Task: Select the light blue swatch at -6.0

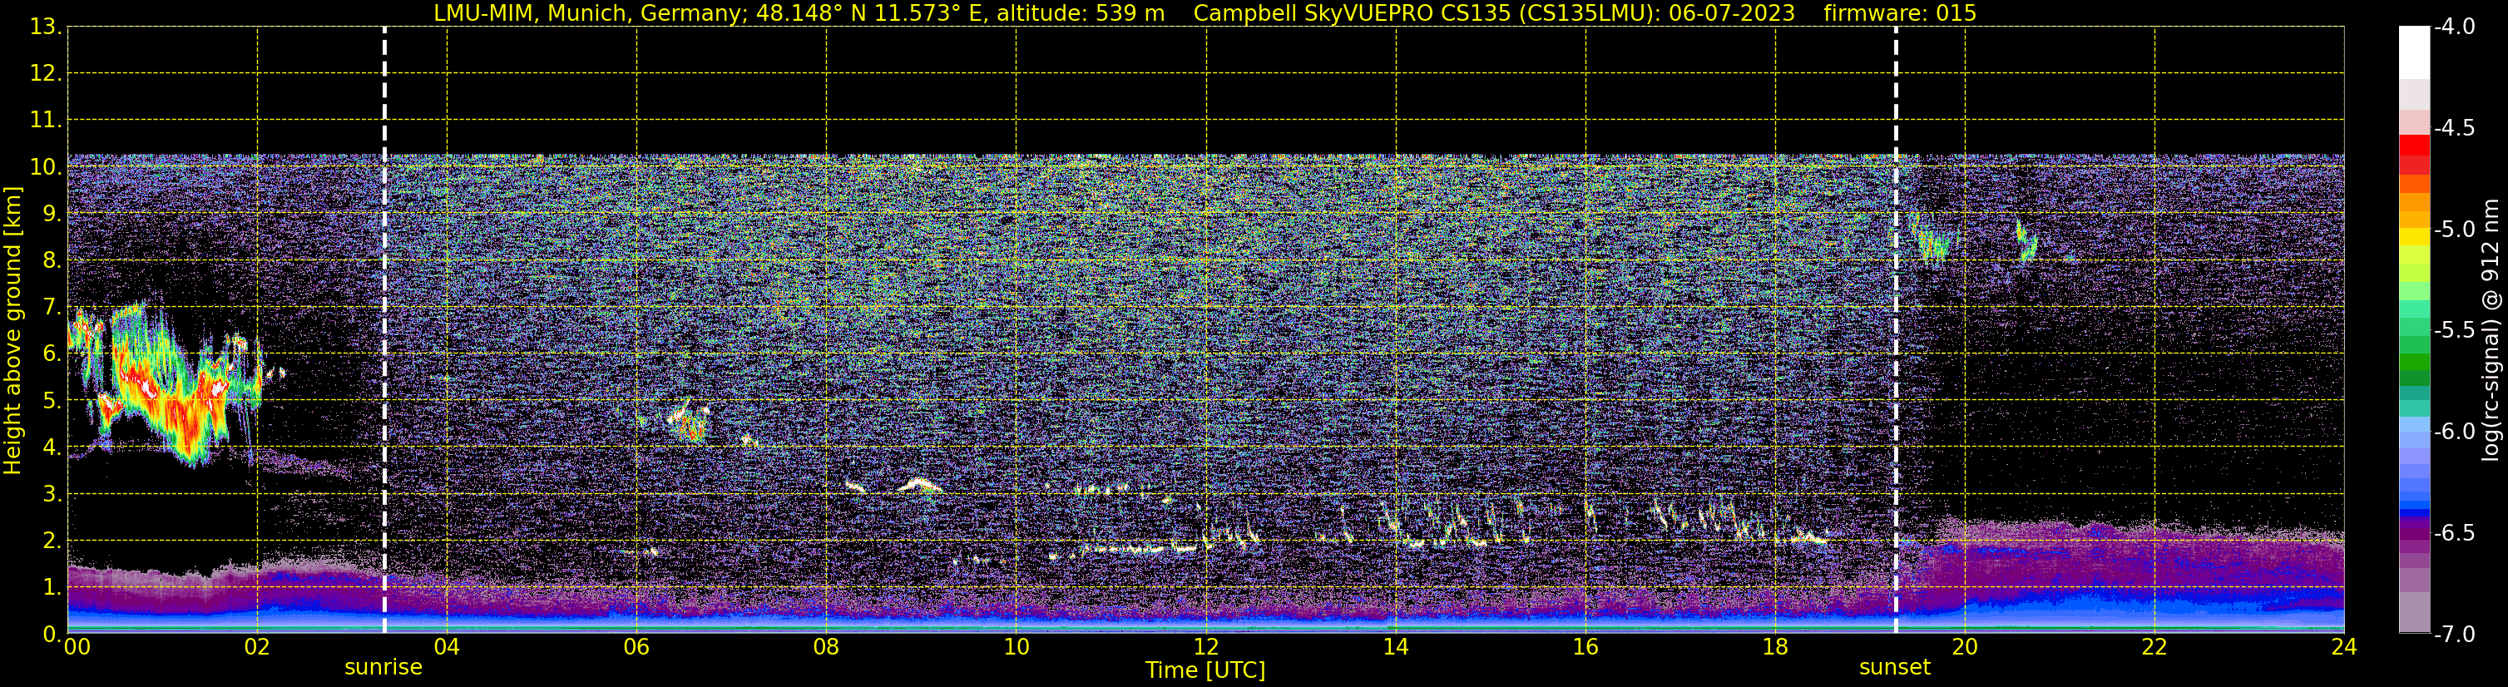Action: 2415,425
